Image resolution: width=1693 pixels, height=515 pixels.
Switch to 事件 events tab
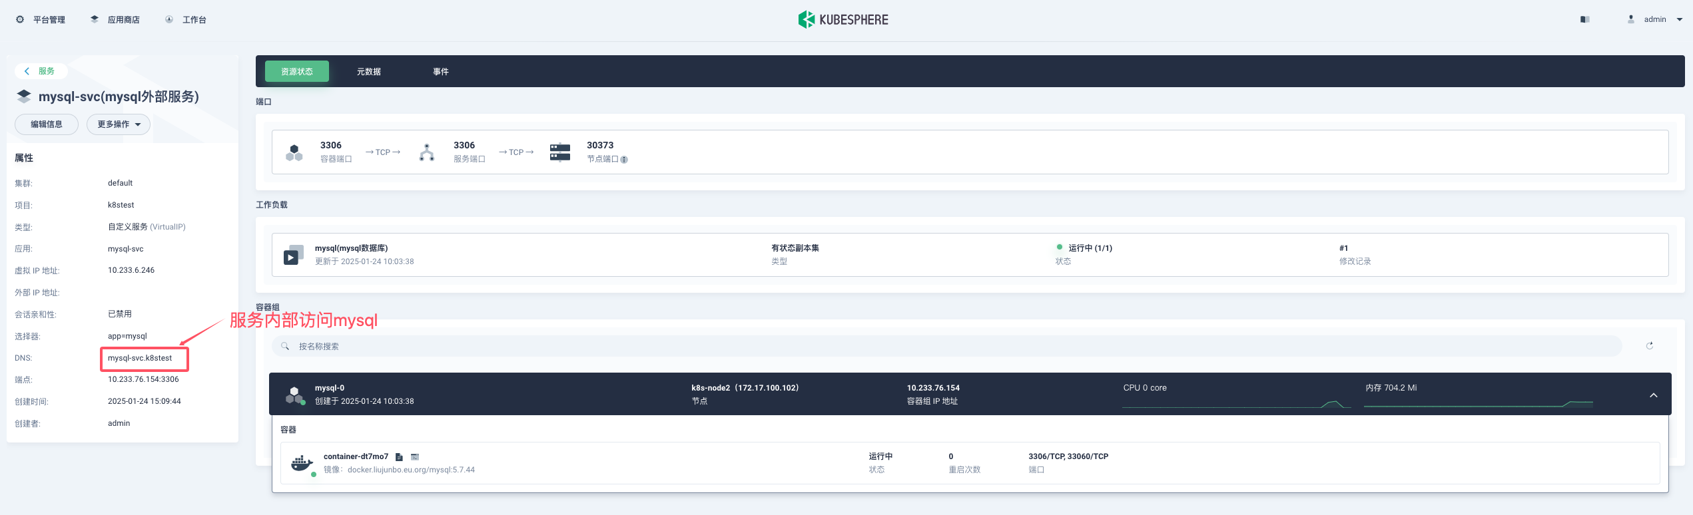[441, 72]
